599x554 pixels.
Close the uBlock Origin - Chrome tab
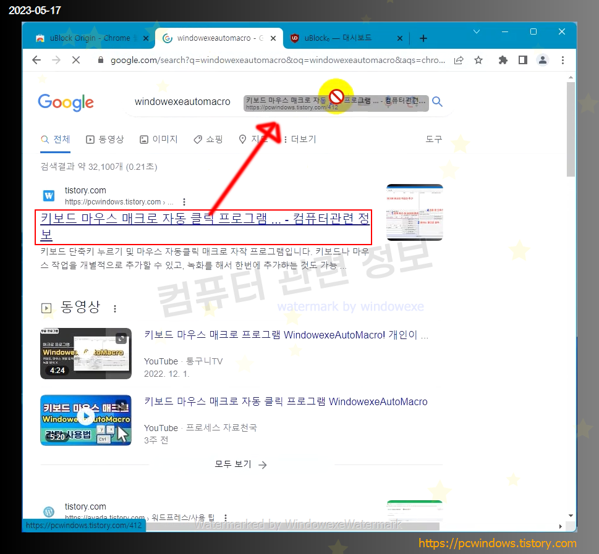tap(145, 38)
